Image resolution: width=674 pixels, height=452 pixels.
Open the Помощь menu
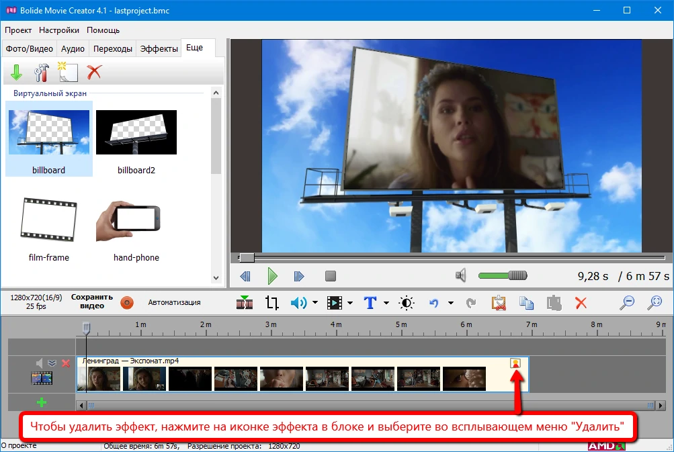(x=103, y=30)
